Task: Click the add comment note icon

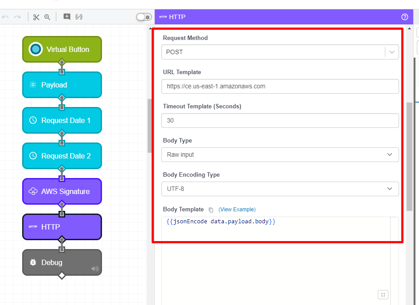Action: [67, 17]
